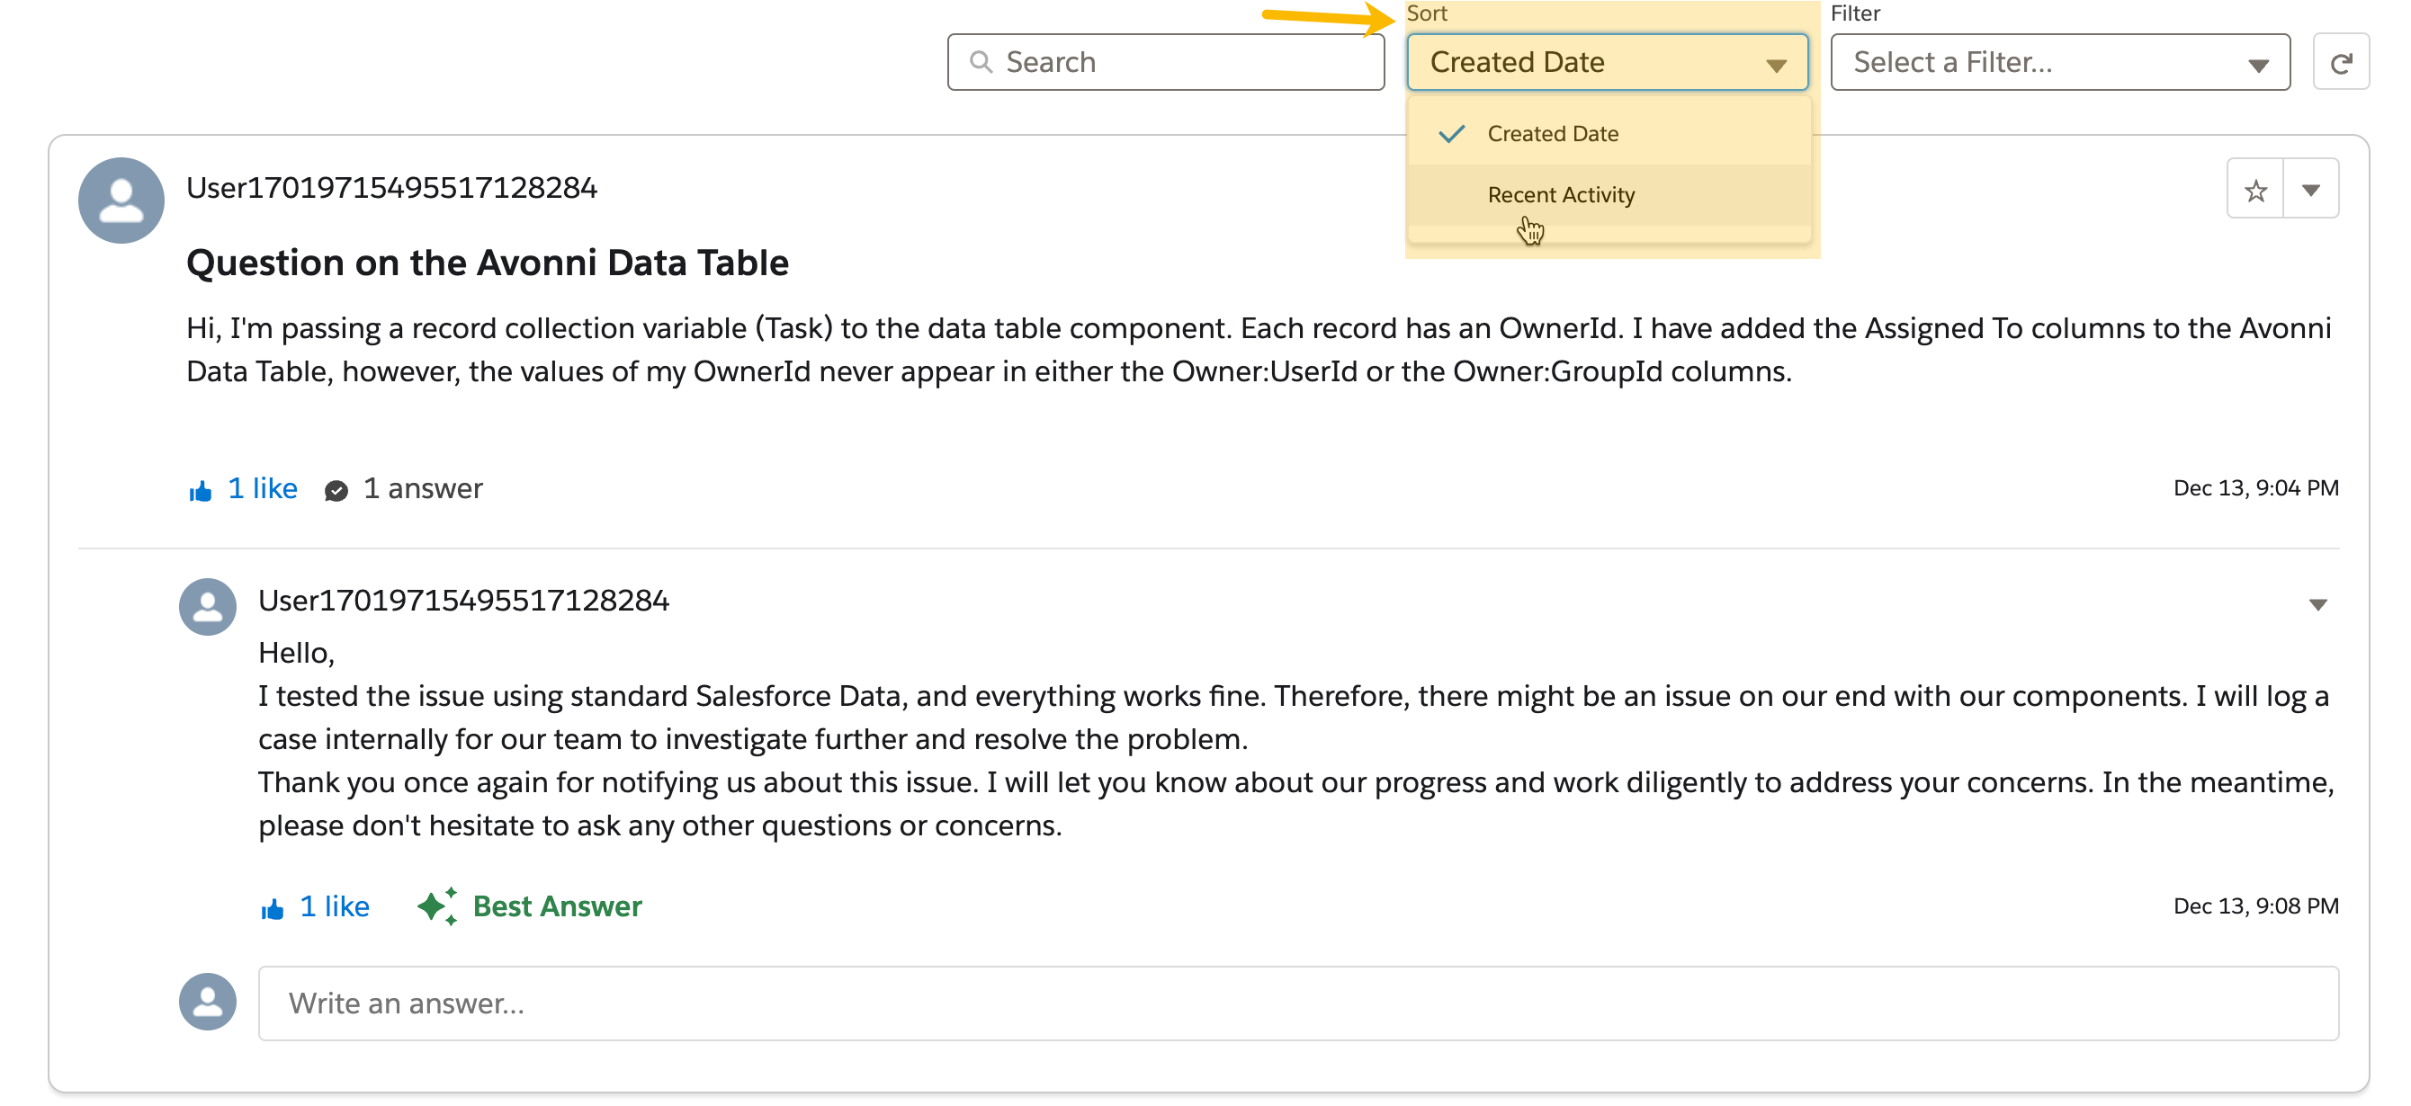Click the Best Answer sparkle icon
2411x1106 pixels.
(x=436, y=905)
